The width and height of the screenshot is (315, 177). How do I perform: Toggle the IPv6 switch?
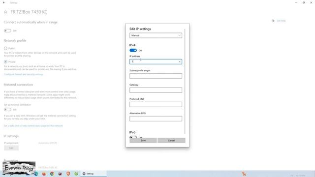point(133,137)
